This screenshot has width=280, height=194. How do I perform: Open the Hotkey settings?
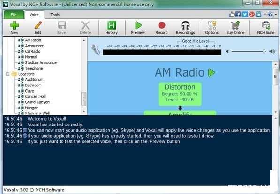(x=112, y=28)
